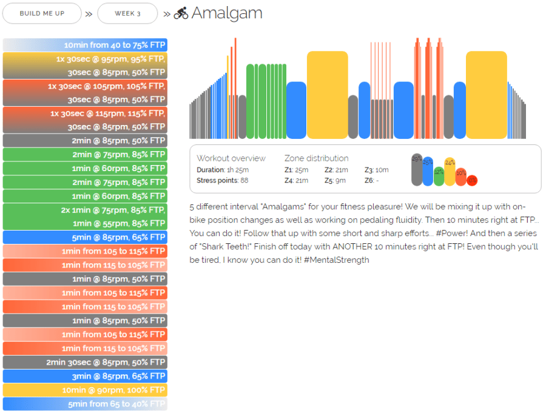Screen dimensions: 546x415
Task: Click the yellow 24% zone distribution bar
Action: point(450,172)
